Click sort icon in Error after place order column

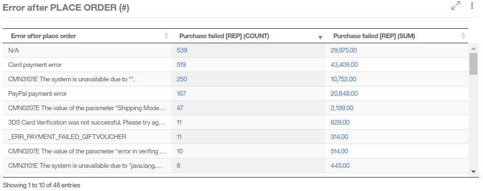(x=167, y=36)
